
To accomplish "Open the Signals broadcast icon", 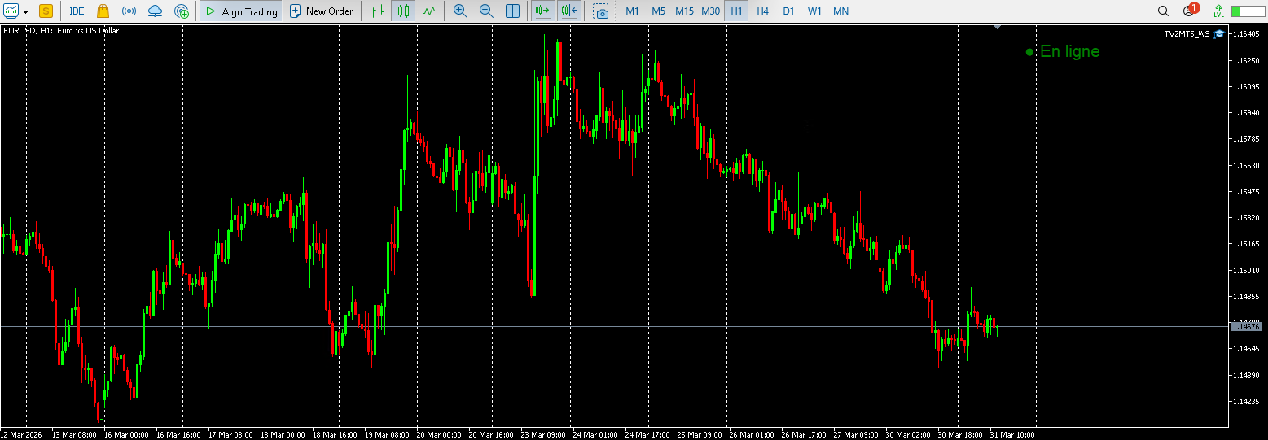I will click(129, 11).
